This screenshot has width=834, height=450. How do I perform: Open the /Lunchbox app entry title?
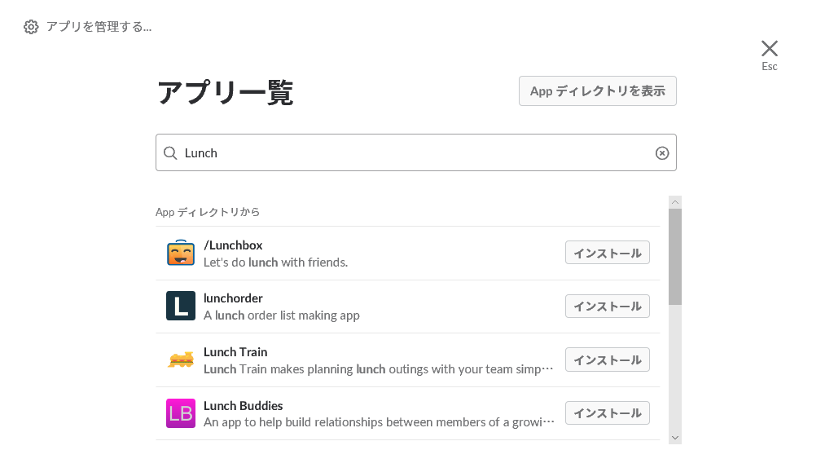click(x=233, y=245)
